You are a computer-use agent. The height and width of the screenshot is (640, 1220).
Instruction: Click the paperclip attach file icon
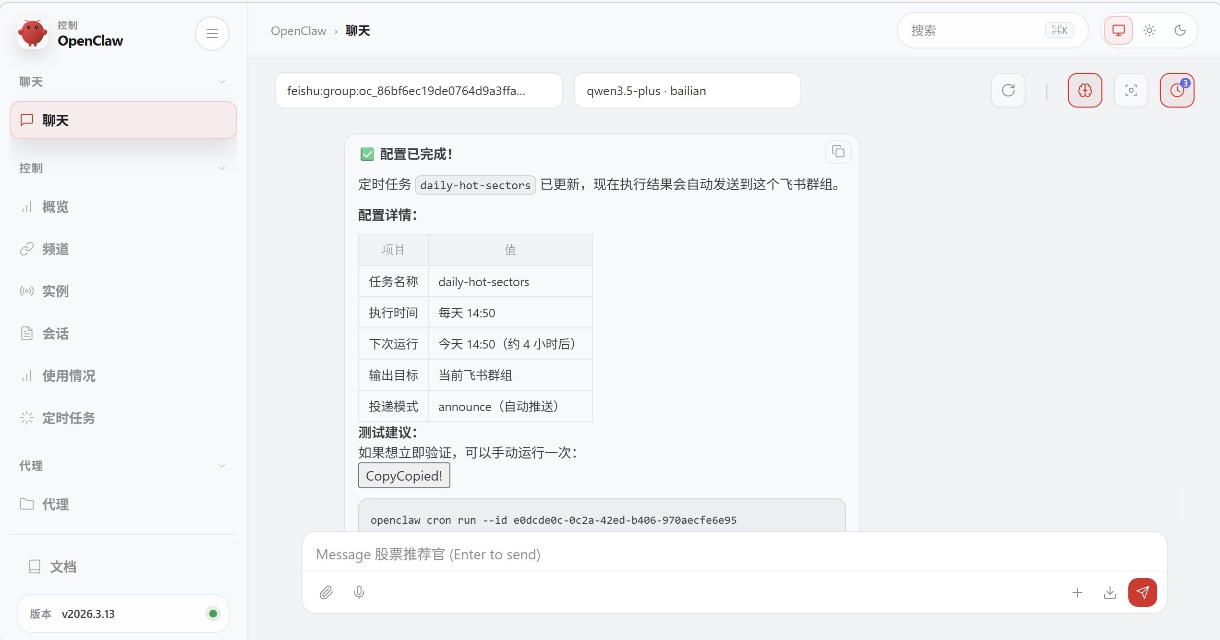click(x=326, y=592)
